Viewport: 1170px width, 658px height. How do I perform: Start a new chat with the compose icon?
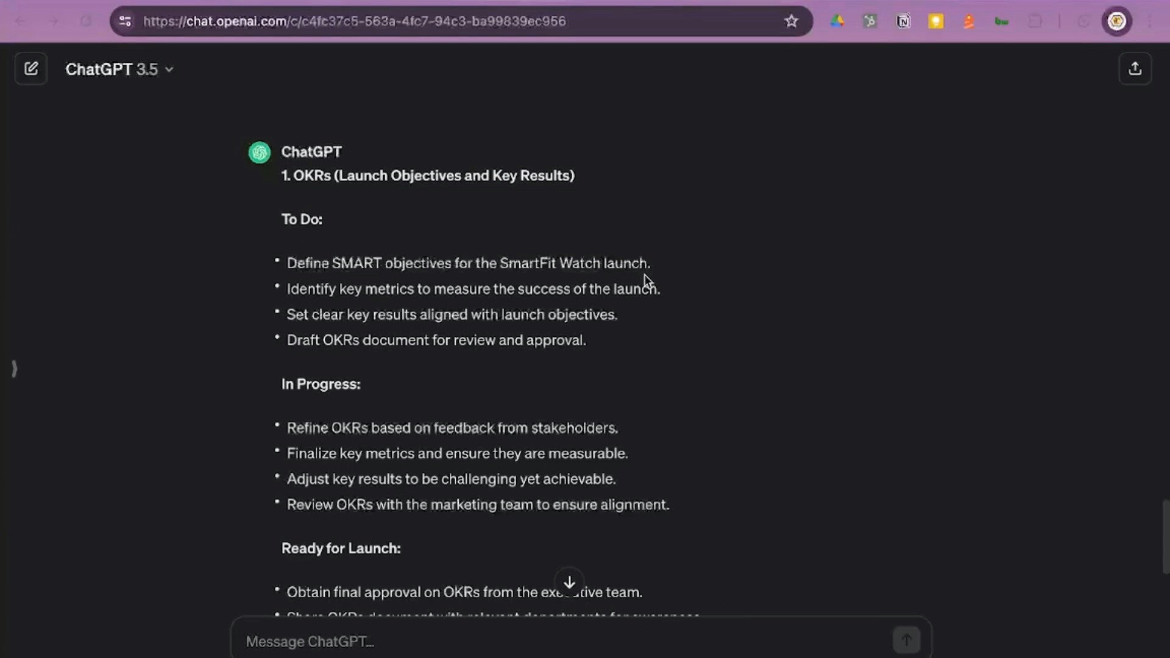31,69
